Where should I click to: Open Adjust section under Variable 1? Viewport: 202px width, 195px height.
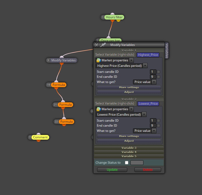tap(129, 92)
